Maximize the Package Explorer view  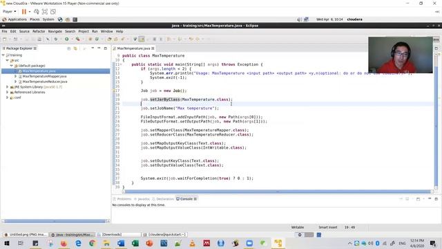[106, 48]
